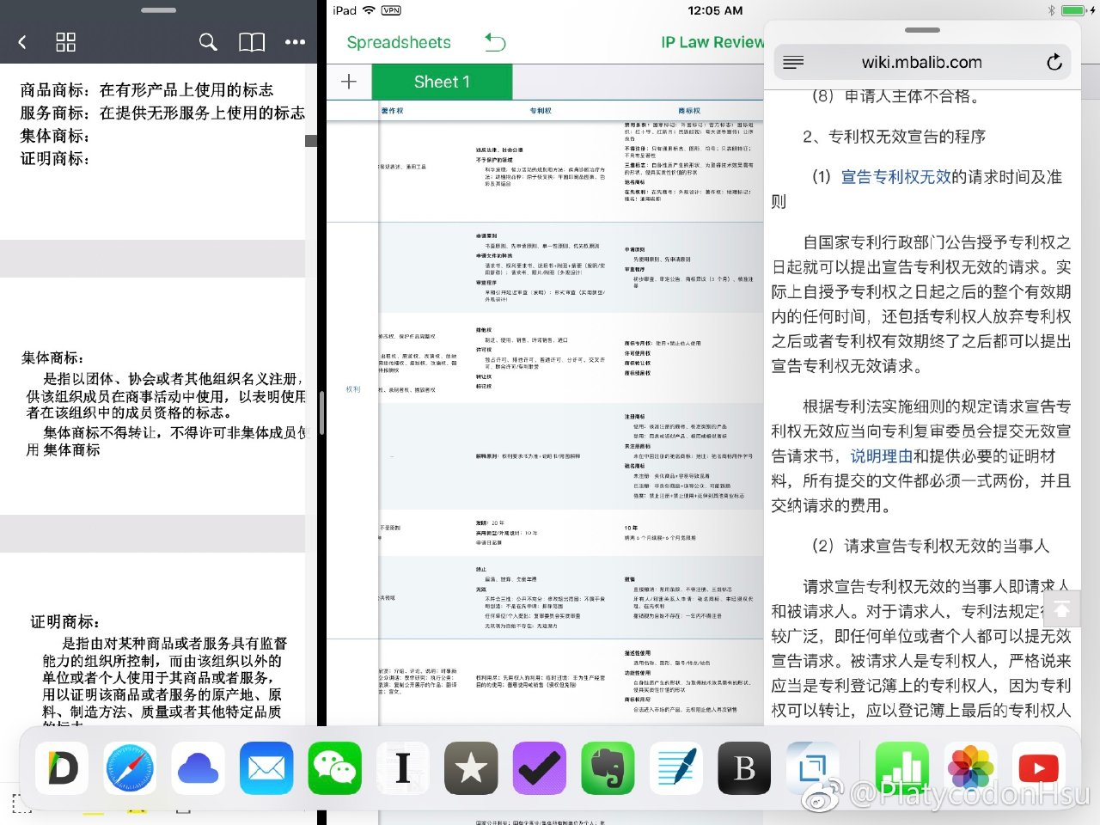Tap the wiki.mbalib.com address field
The image size is (1100, 825).
[921, 62]
